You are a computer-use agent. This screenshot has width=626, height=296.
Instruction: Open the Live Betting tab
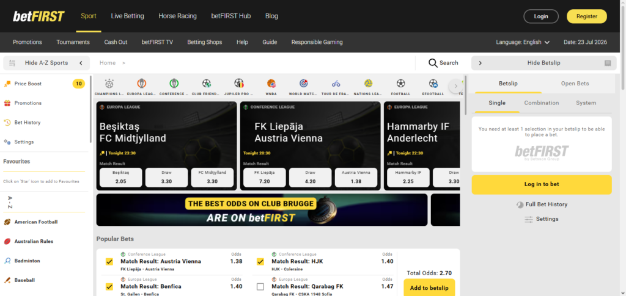click(x=127, y=16)
